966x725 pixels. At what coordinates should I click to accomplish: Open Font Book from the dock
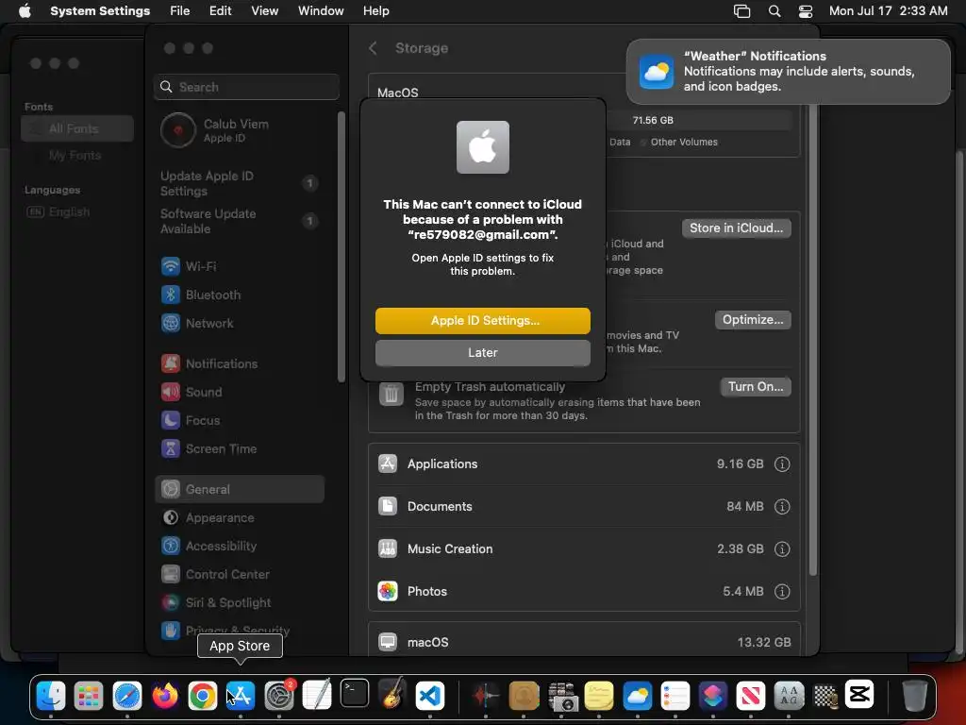(790, 696)
